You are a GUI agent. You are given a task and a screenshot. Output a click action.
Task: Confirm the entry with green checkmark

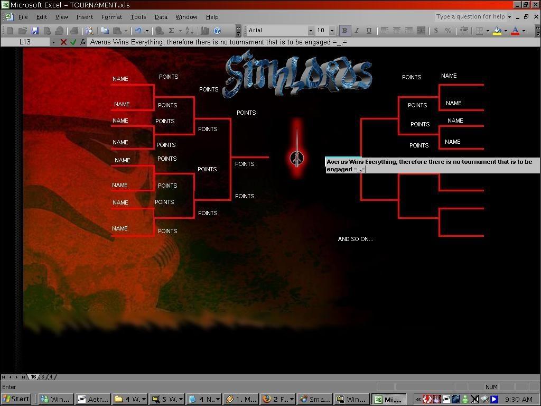73,42
